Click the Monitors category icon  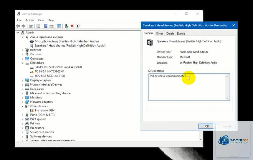[27, 98]
